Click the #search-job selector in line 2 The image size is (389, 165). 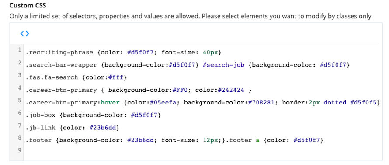(223, 65)
